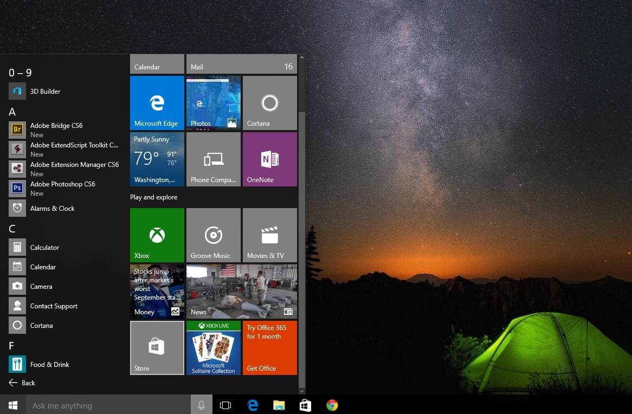The image size is (632, 414).
Task: Open the Photos live tile
Action: tap(214, 103)
